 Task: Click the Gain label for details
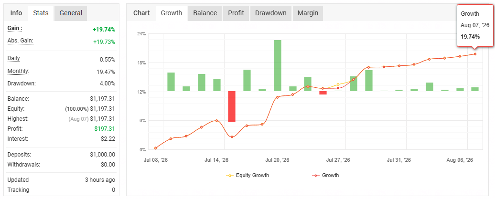coord(15,28)
